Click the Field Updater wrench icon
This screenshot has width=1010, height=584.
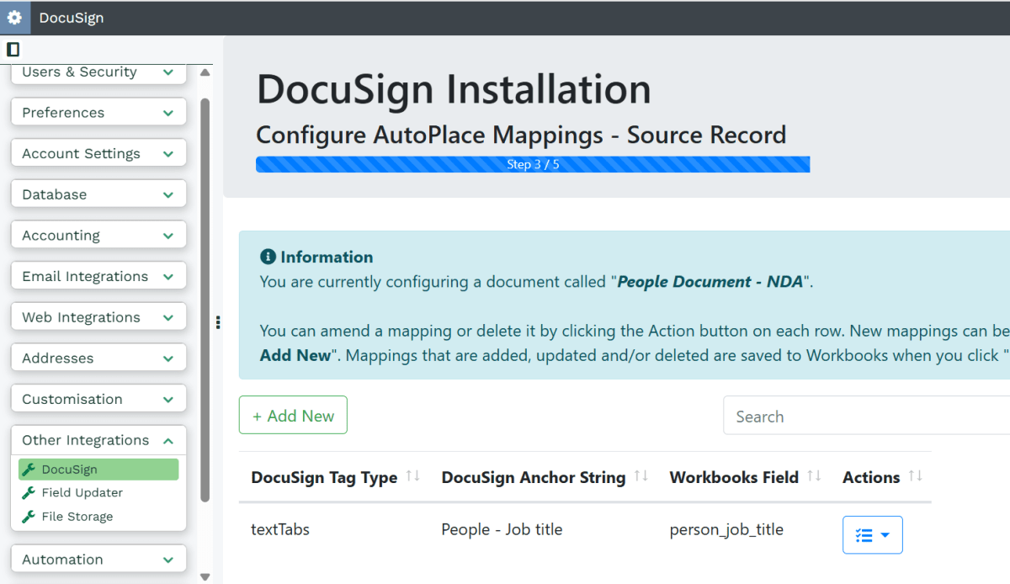click(x=29, y=493)
